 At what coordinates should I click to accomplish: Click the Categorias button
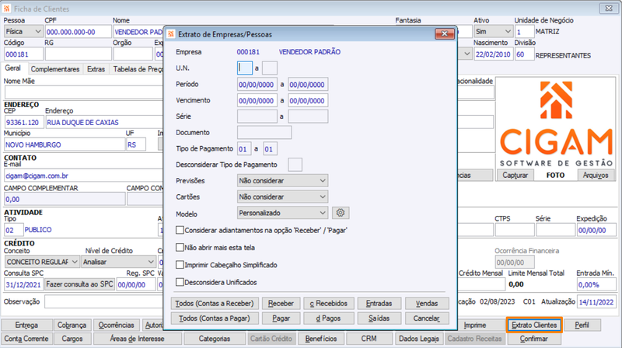[x=215, y=339]
